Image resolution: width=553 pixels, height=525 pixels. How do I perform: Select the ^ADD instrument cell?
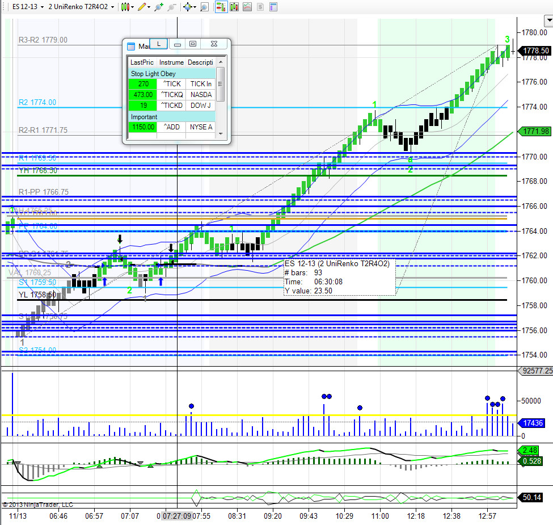171,127
